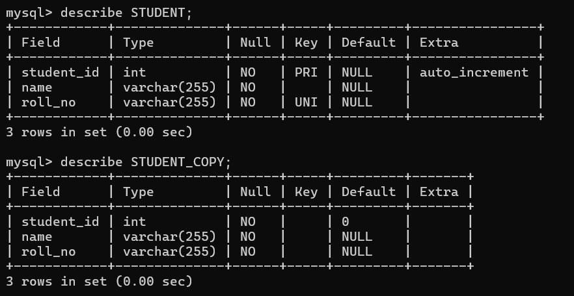
Task: Select the default value "0" in STUDENT_COPY
Action: point(346,221)
